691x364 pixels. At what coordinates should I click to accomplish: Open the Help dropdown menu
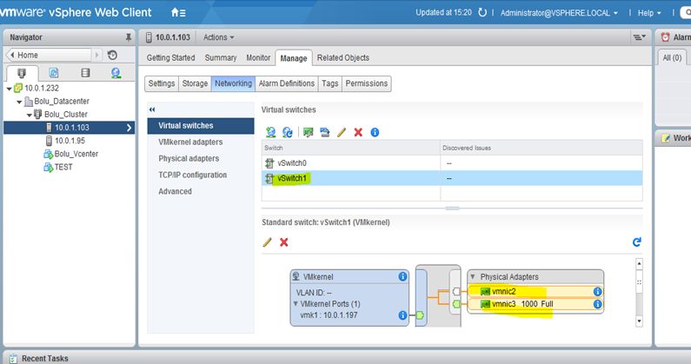click(x=649, y=13)
